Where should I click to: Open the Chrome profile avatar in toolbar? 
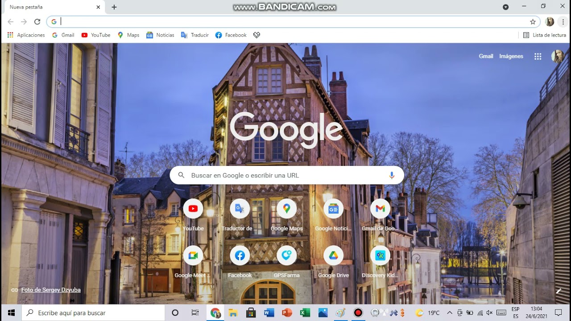tap(550, 21)
